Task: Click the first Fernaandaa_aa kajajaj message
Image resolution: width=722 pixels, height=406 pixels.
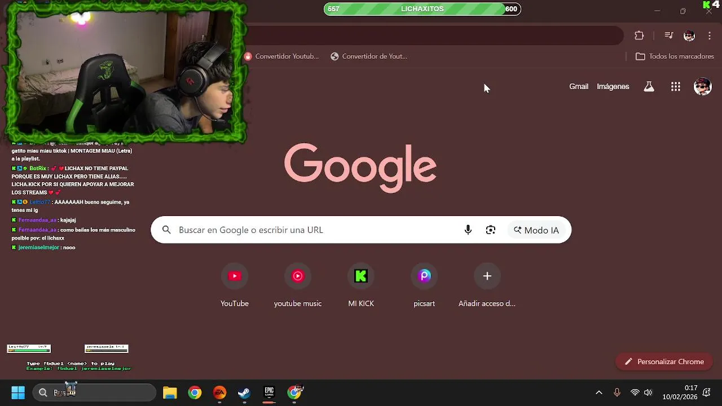Action: point(43,220)
